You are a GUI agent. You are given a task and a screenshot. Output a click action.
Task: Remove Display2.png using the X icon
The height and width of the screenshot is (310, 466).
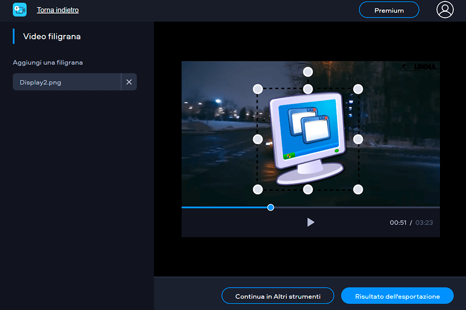pyautogui.click(x=129, y=82)
